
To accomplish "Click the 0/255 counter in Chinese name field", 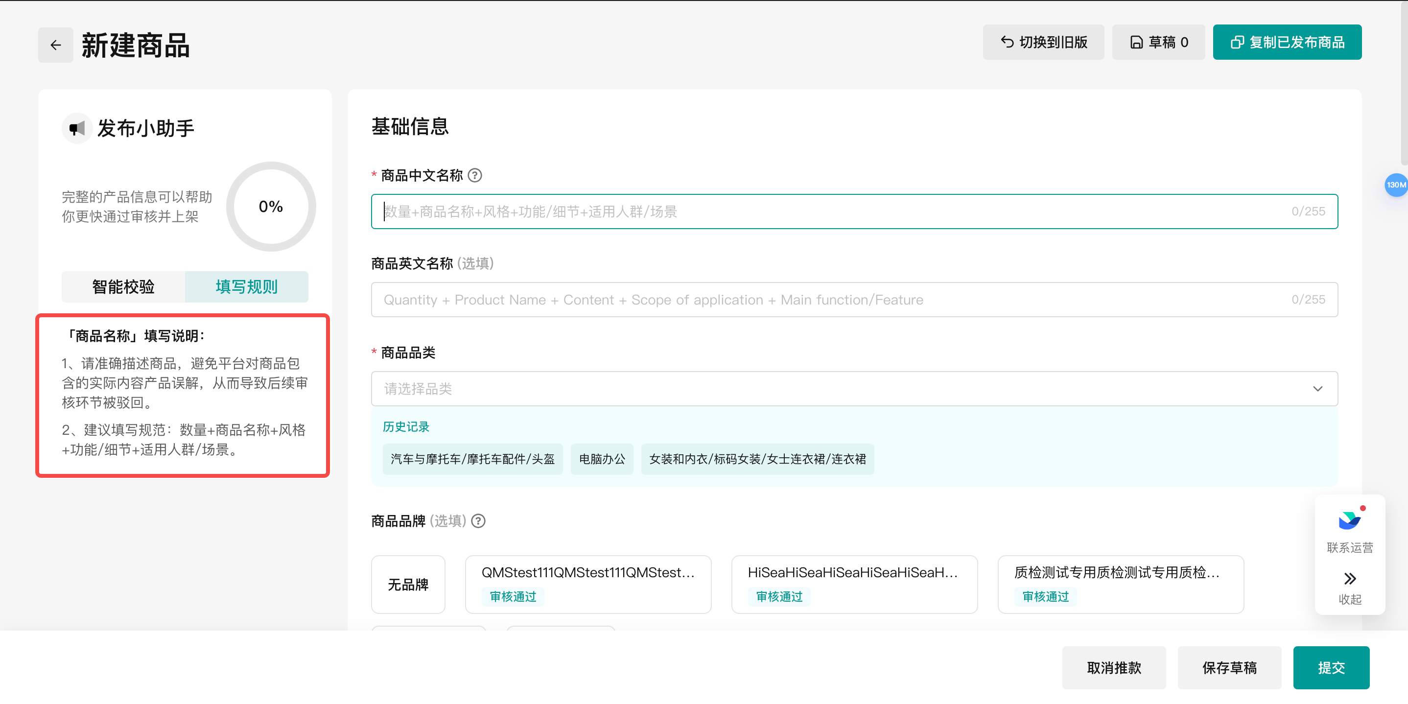I will click(1308, 211).
